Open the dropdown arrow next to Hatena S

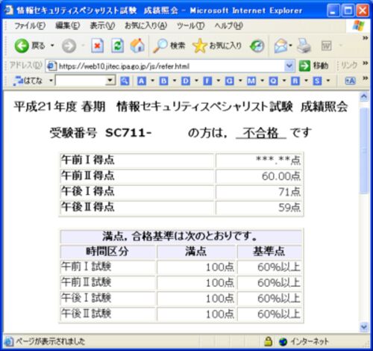(x=328, y=81)
